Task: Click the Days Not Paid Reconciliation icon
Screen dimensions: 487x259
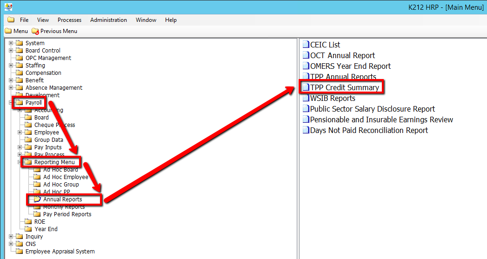Action: click(306, 130)
